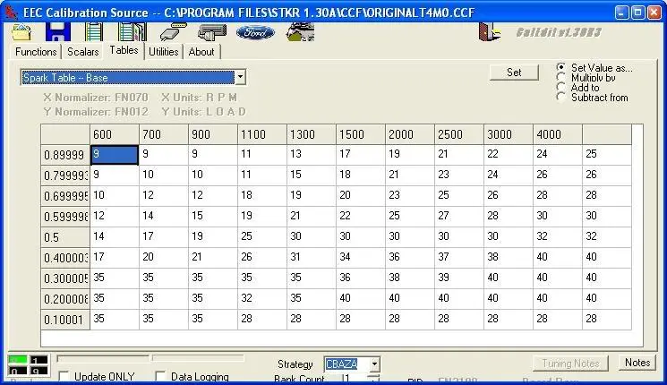
Task: Maximize the EEC Calibration Source window
Action: pos(637,13)
